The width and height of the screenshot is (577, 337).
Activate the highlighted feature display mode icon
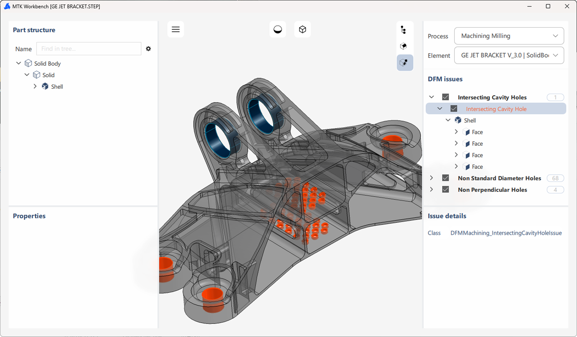405,62
